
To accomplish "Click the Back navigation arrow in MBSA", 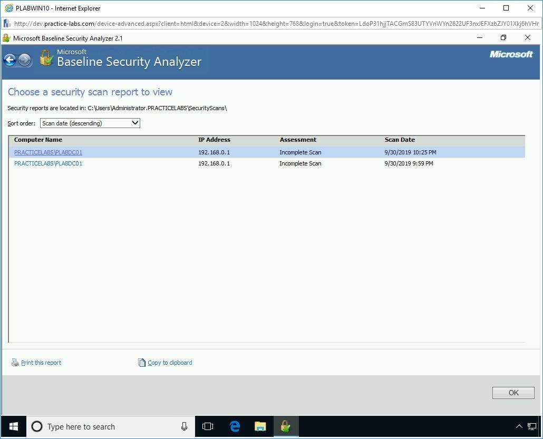I will [x=9, y=60].
